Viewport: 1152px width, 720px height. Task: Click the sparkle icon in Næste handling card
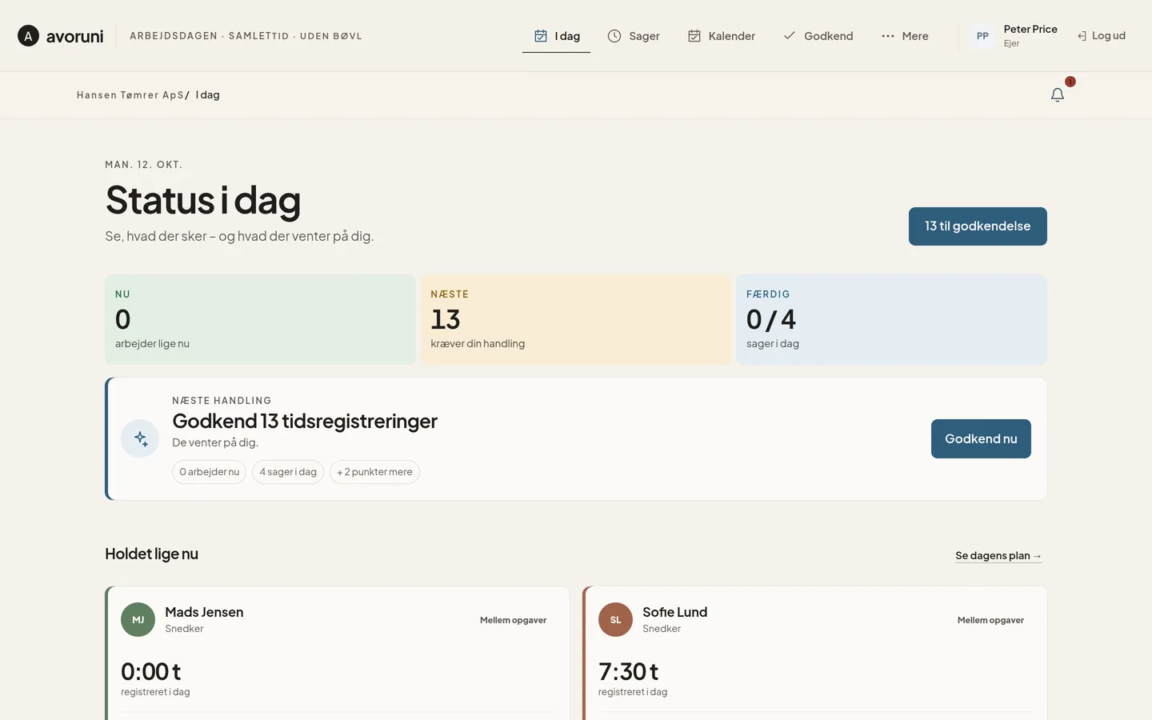pos(140,438)
